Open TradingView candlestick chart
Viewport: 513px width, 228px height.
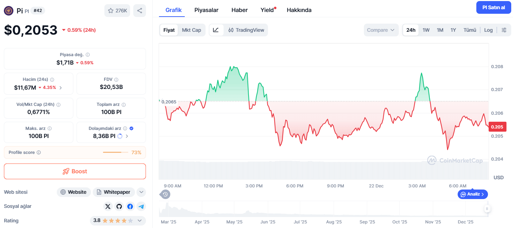(x=246, y=30)
